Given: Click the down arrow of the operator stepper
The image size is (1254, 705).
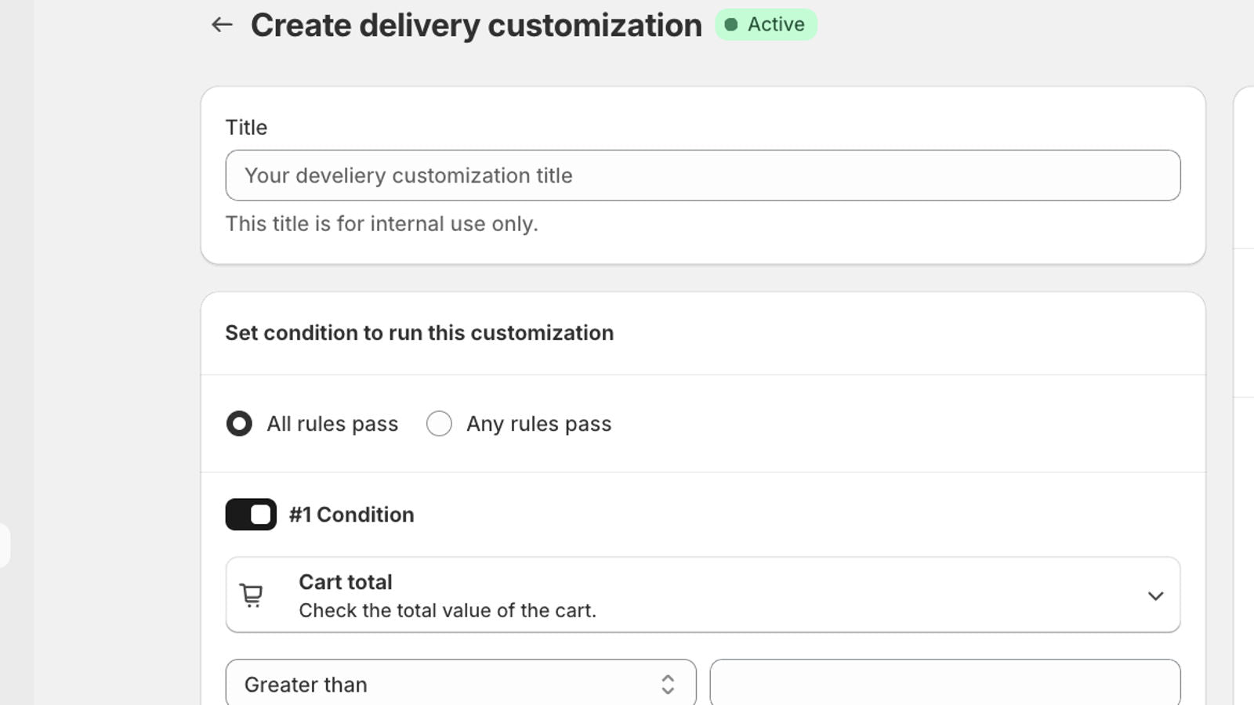Looking at the screenshot, I should click(x=668, y=691).
